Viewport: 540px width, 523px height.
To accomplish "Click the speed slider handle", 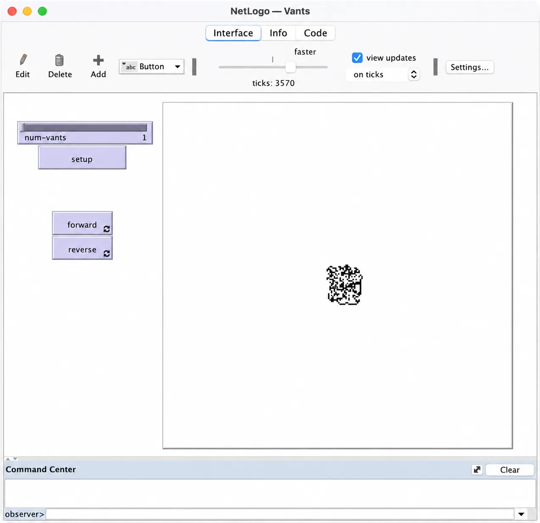I will coord(290,67).
